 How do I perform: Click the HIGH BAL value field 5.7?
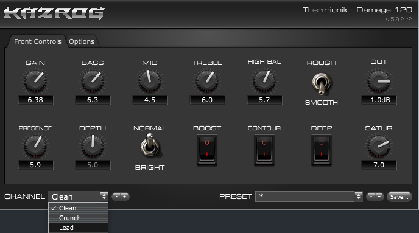click(x=264, y=100)
